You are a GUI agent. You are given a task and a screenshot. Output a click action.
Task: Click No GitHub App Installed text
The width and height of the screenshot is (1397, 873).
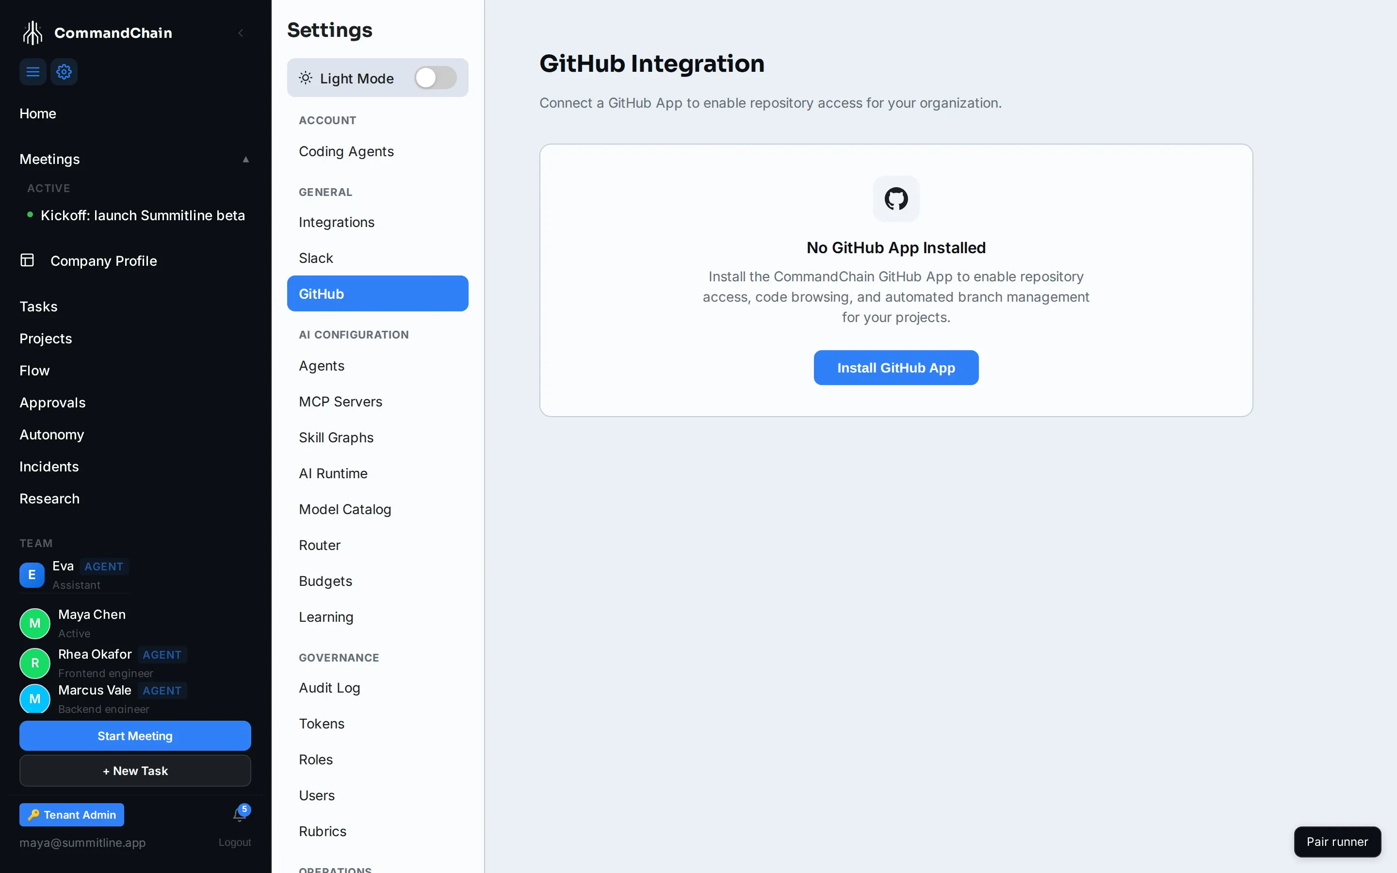pos(896,248)
